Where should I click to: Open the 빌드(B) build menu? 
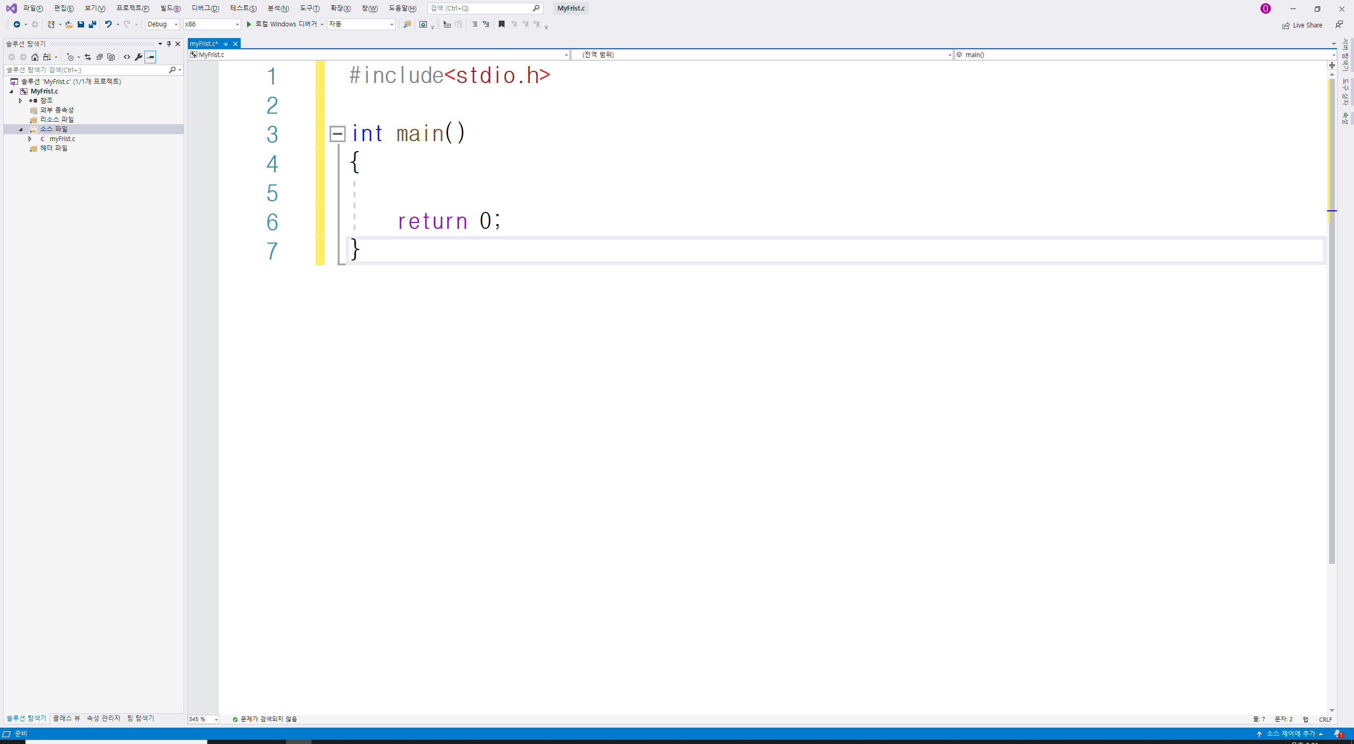pyautogui.click(x=170, y=8)
